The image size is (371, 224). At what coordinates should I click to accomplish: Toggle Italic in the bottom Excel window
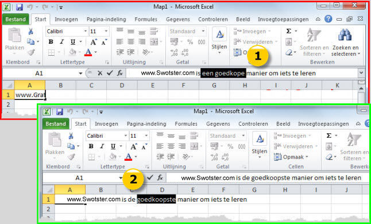102,146
